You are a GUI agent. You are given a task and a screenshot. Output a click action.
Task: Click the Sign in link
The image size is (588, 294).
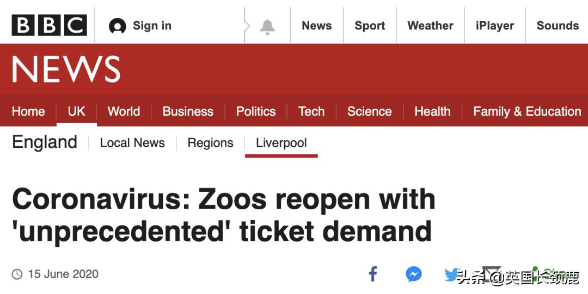click(x=152, y=26)
